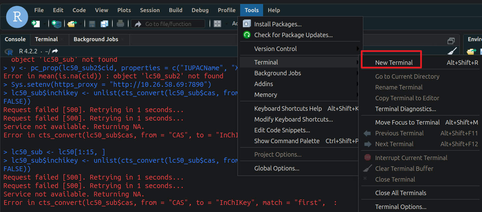
Task: Switch to the Background Jobs tab
Action: coord(96,39)
